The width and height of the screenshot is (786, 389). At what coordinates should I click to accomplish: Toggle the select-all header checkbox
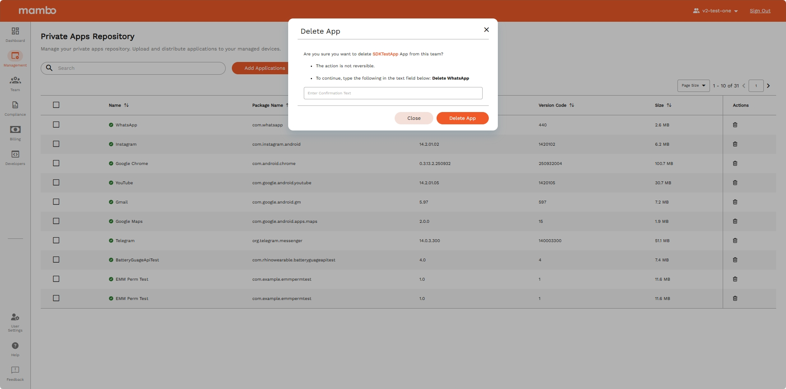point(56,105)
